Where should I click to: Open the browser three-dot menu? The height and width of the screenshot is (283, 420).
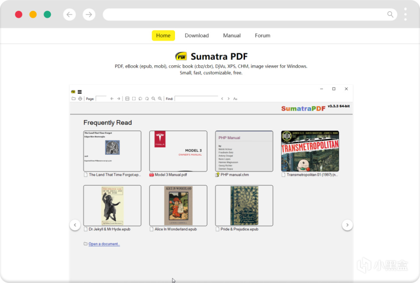(405, 14)
